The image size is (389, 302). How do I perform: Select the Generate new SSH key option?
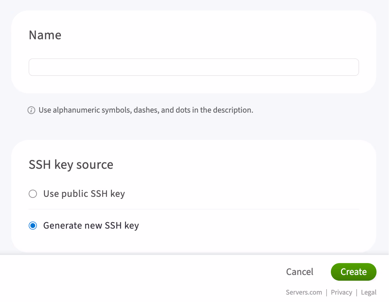coord(33,226)
